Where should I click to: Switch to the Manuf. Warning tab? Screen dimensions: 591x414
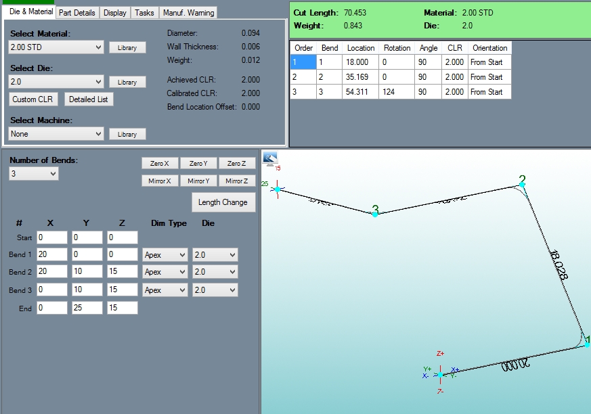188,13
